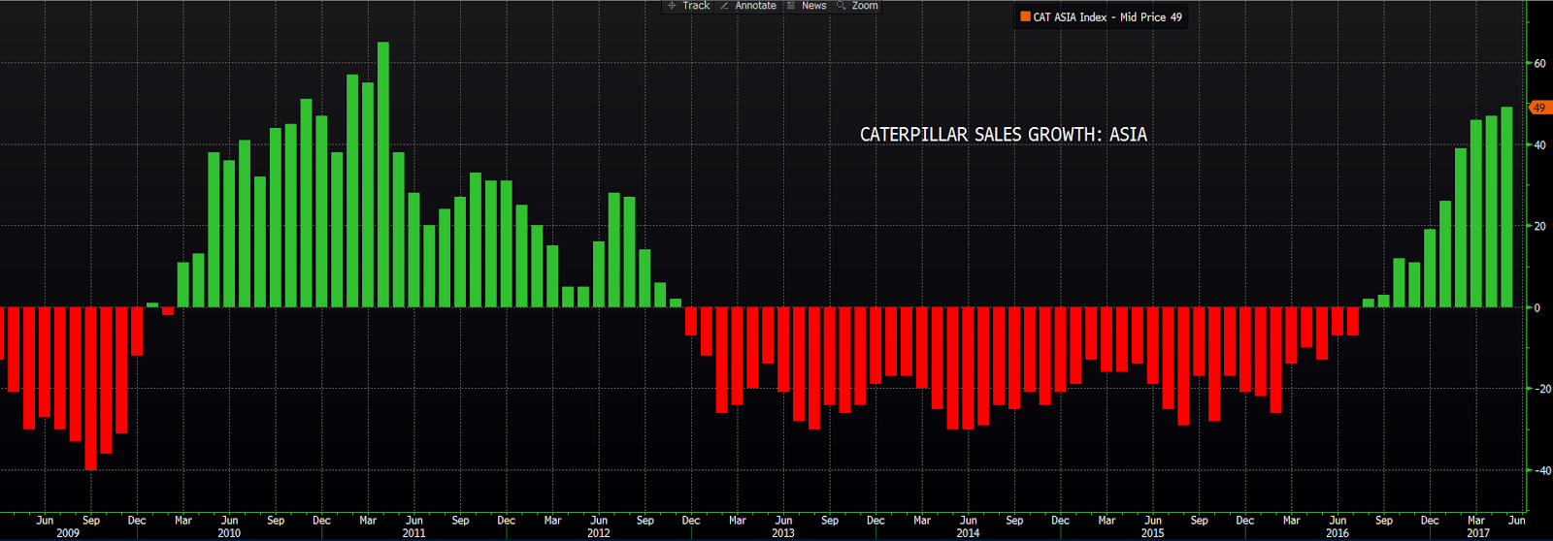Click the Zoom magnifier icon

pyautogui.click(x=842, y=6)
